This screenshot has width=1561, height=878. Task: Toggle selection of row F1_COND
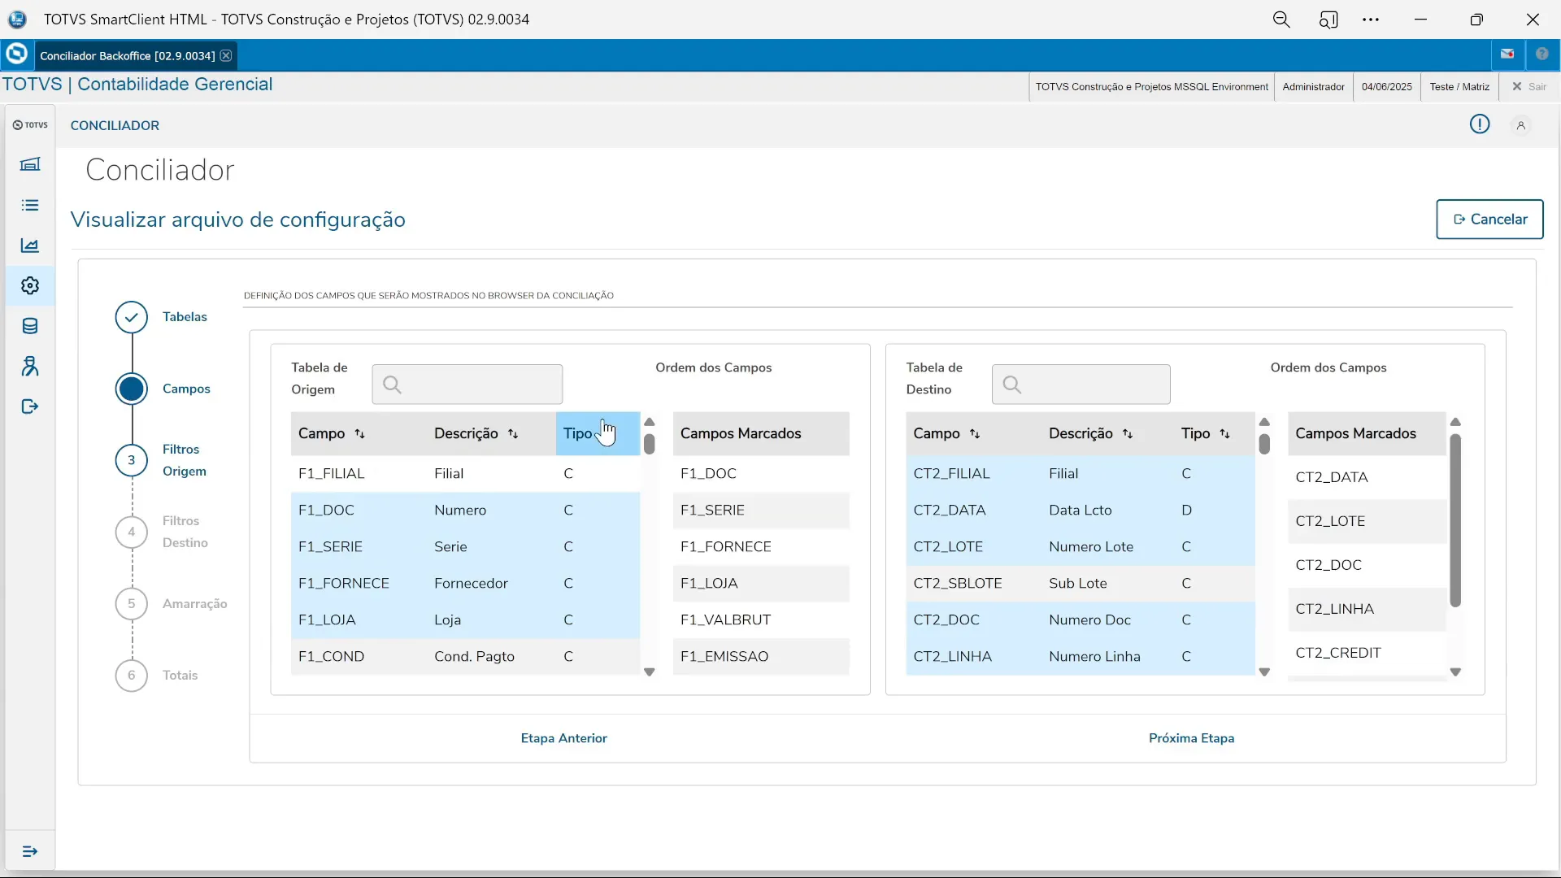click(x=407, y=657)
